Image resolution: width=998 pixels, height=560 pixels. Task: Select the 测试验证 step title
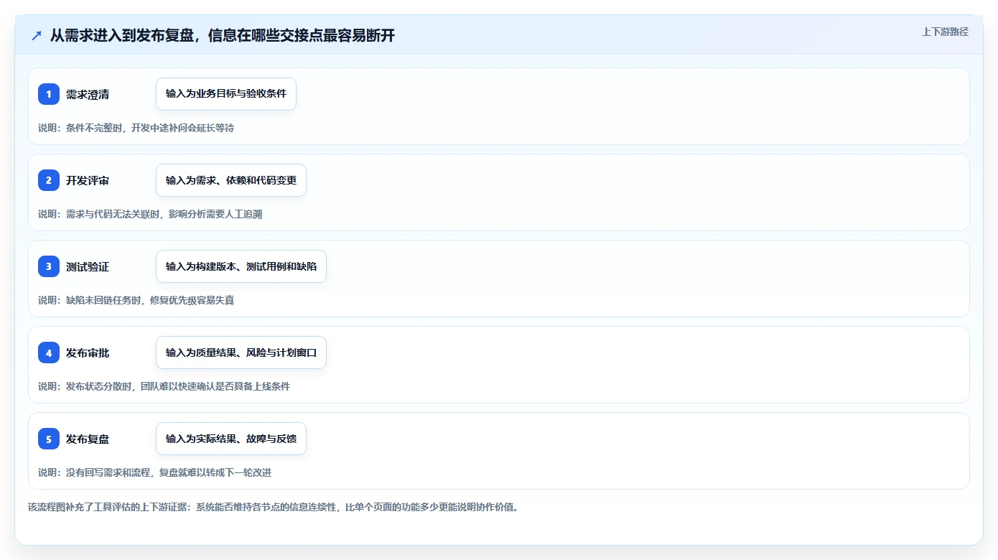pos(88,266)
